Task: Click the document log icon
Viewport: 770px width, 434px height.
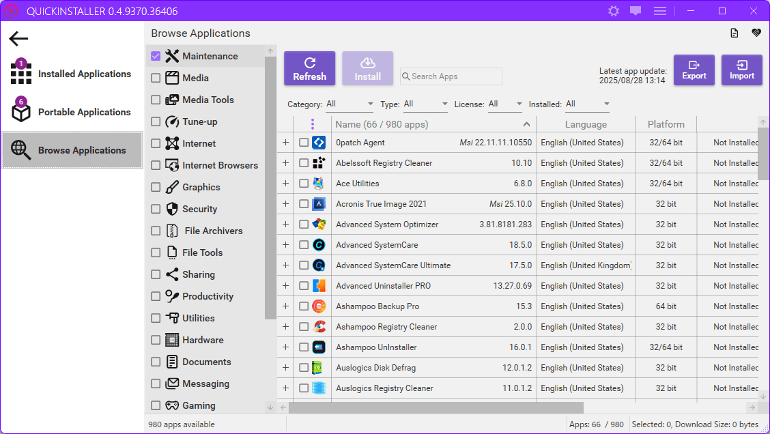Action: [734, 33]
